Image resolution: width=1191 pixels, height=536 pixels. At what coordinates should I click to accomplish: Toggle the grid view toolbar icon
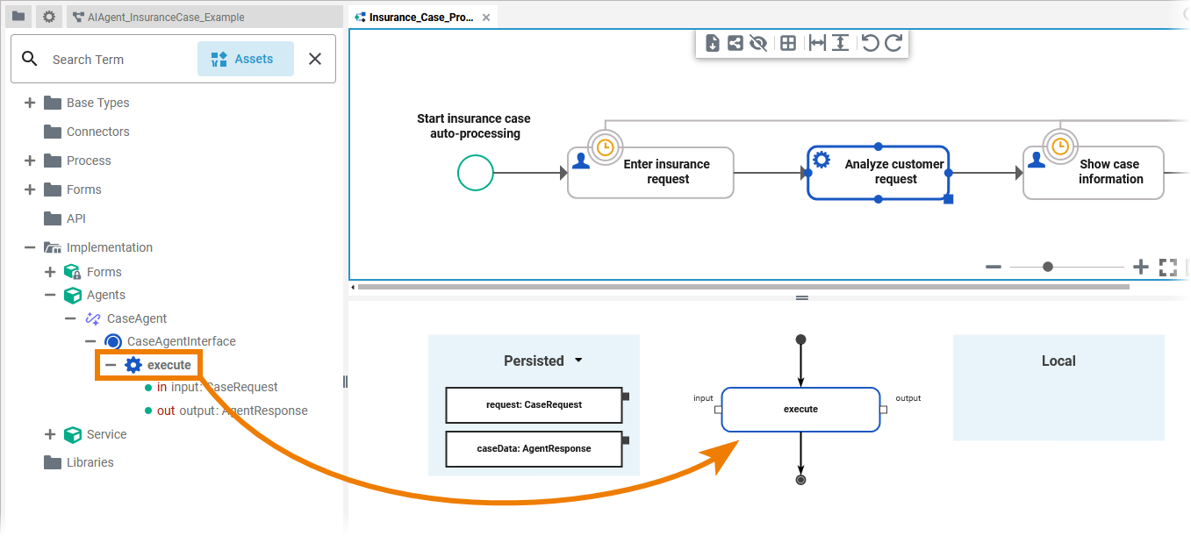point(788,43)
